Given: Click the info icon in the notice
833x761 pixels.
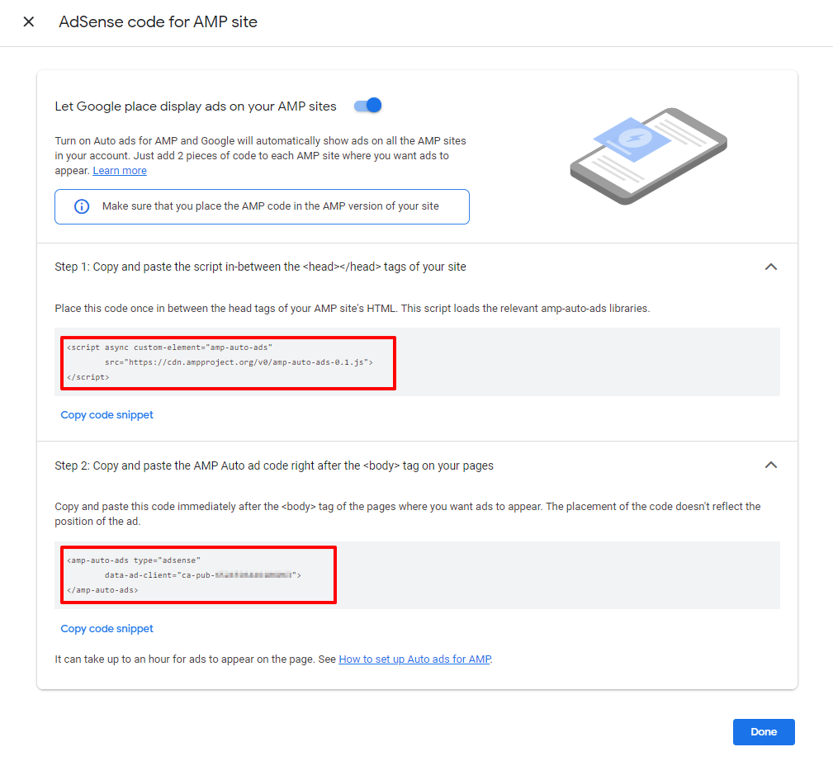Looking at the screenshot, I should coord(82,206).
